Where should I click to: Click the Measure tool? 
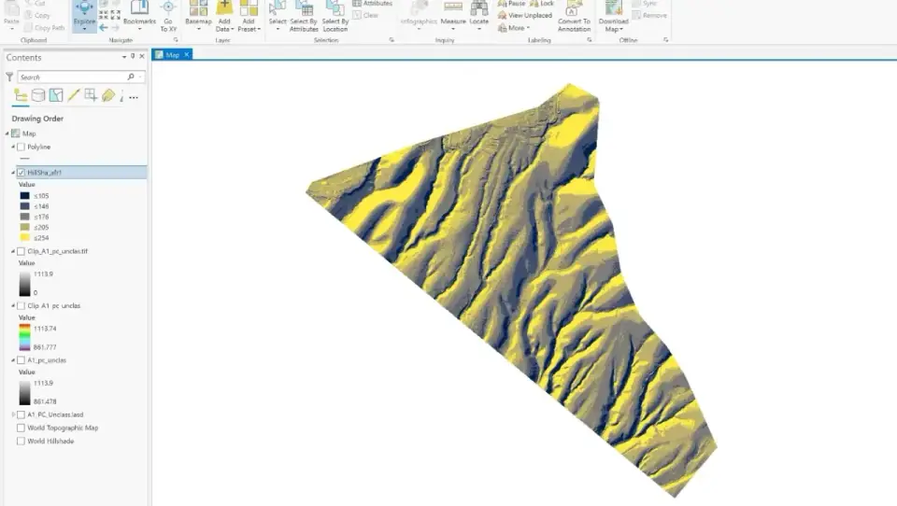coord(453,16)
